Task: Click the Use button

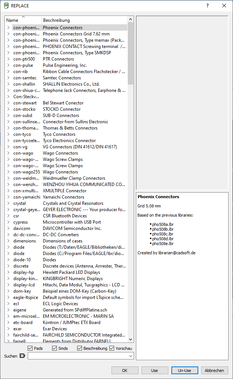Action: click(155, 370)
